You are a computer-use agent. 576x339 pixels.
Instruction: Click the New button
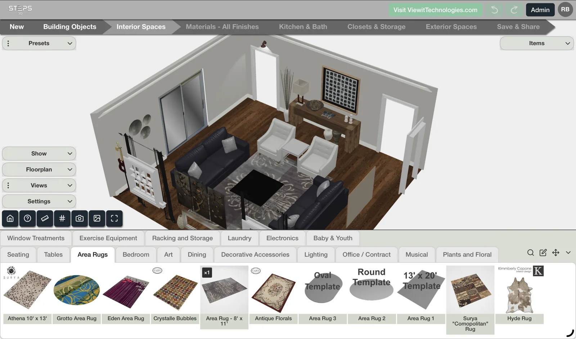tap(17, 27)
